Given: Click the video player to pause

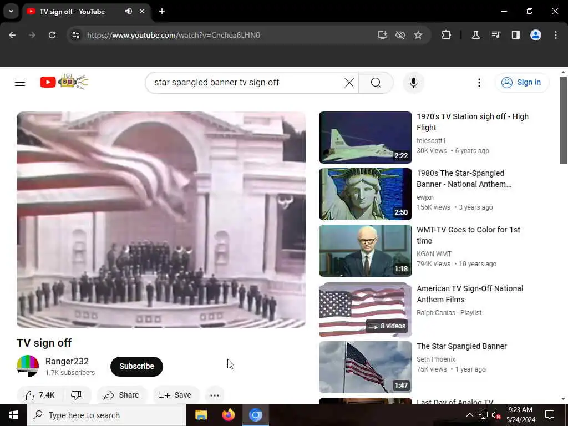Looking at the screenshot, I should [x=161, y=220].
